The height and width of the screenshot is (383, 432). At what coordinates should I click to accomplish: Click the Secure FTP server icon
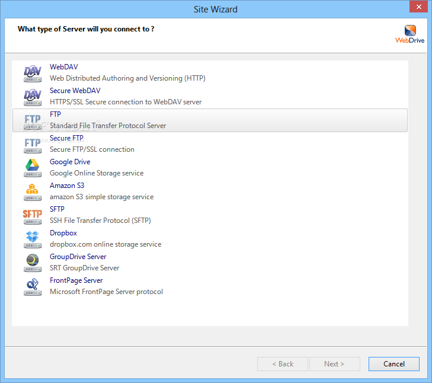tap(33, 145)
